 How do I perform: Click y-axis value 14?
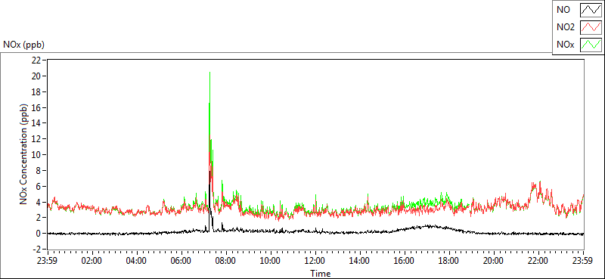click(36, 123)
